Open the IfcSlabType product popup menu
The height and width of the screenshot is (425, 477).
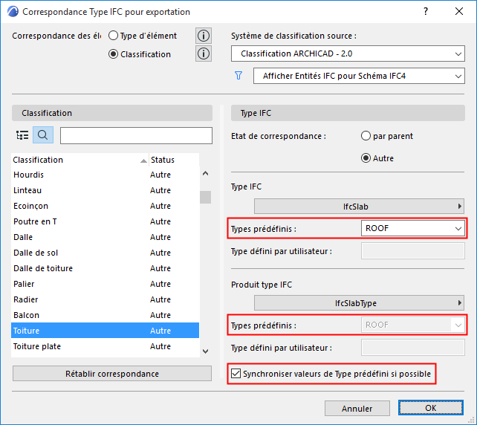pyautogui.click(x=359, y=302)
